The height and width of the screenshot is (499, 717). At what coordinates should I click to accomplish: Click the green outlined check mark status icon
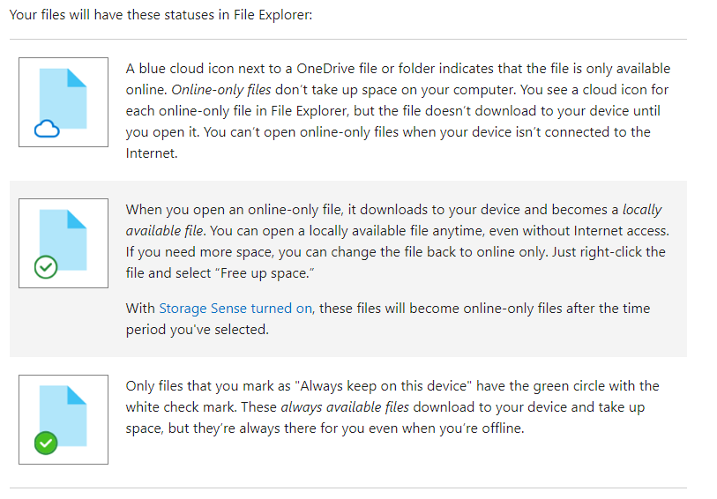45,267
